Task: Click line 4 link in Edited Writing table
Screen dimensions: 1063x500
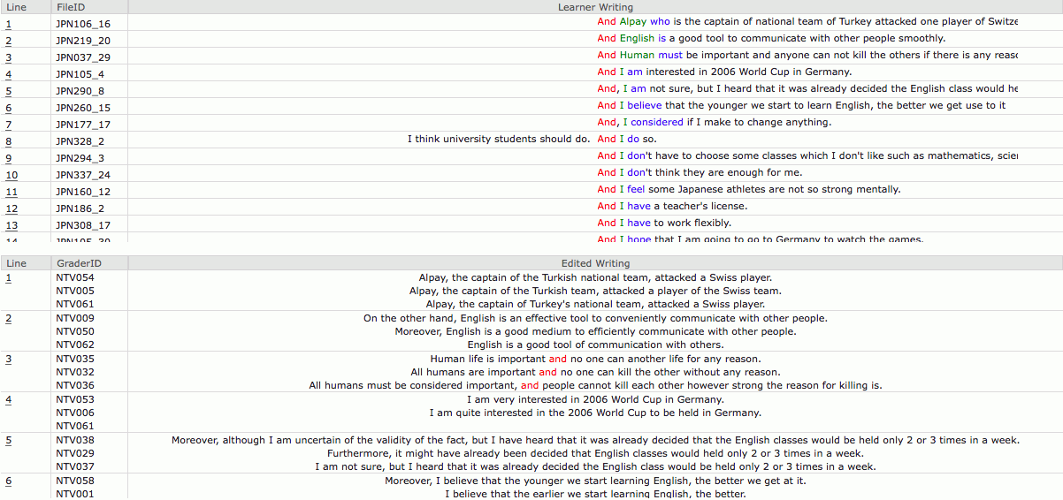Action: pyautogui.click(x=9, y=399)
